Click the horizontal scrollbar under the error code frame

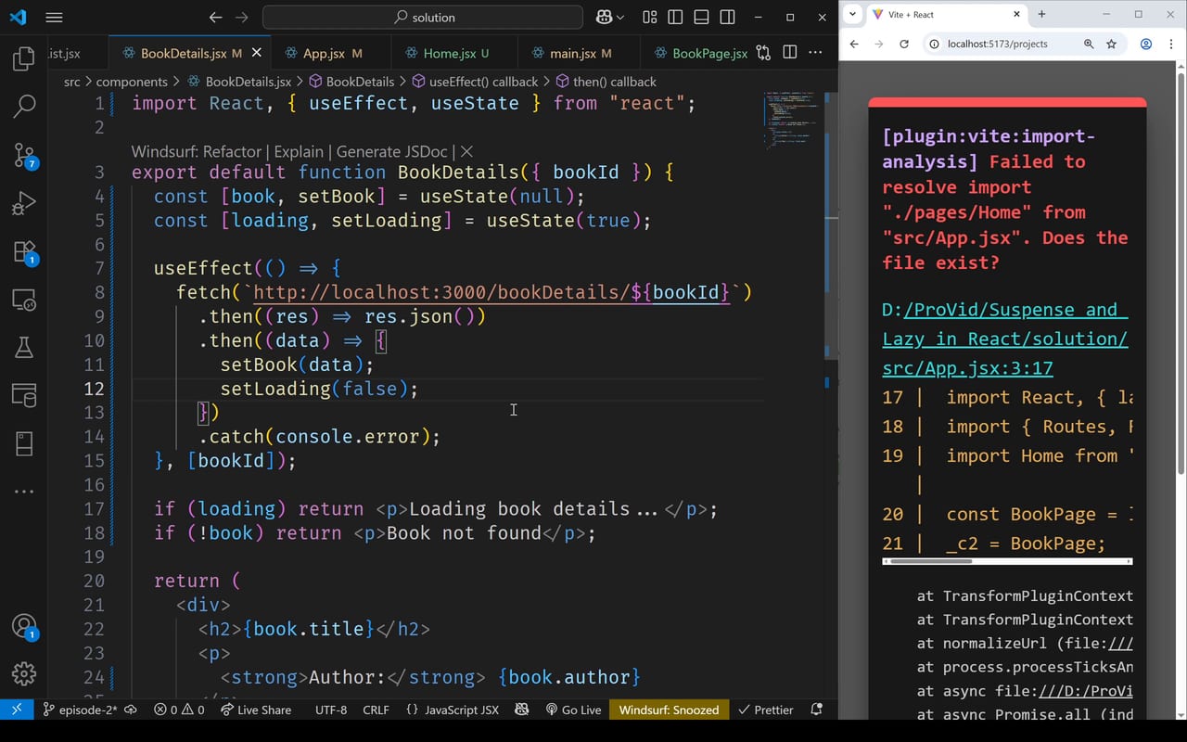tap(932, 561)
